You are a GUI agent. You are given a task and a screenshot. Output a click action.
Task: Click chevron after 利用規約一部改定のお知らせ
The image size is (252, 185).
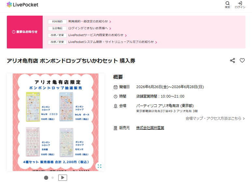(x=110, y=22)
